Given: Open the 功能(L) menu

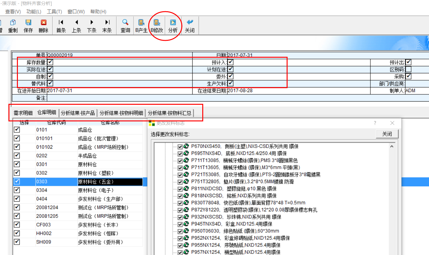Looking at the screenshot, I should point(34,12).
